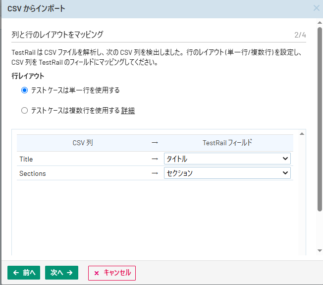Image resolution: width=323 pixels, height=285 pixels.
Task: Click the 2/4 step indicator
Action: [300, 35]
